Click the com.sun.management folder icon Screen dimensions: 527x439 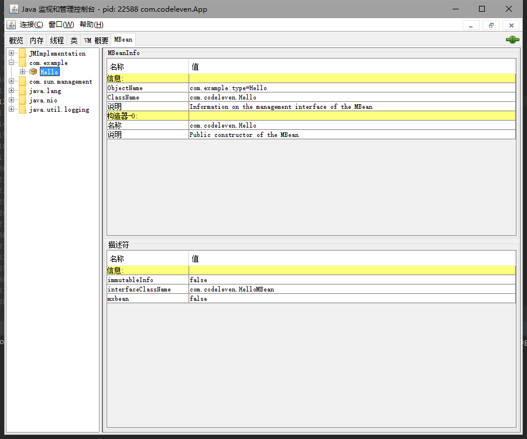coord(22,81)
